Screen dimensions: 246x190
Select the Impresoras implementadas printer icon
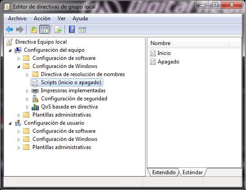[35, 90]
